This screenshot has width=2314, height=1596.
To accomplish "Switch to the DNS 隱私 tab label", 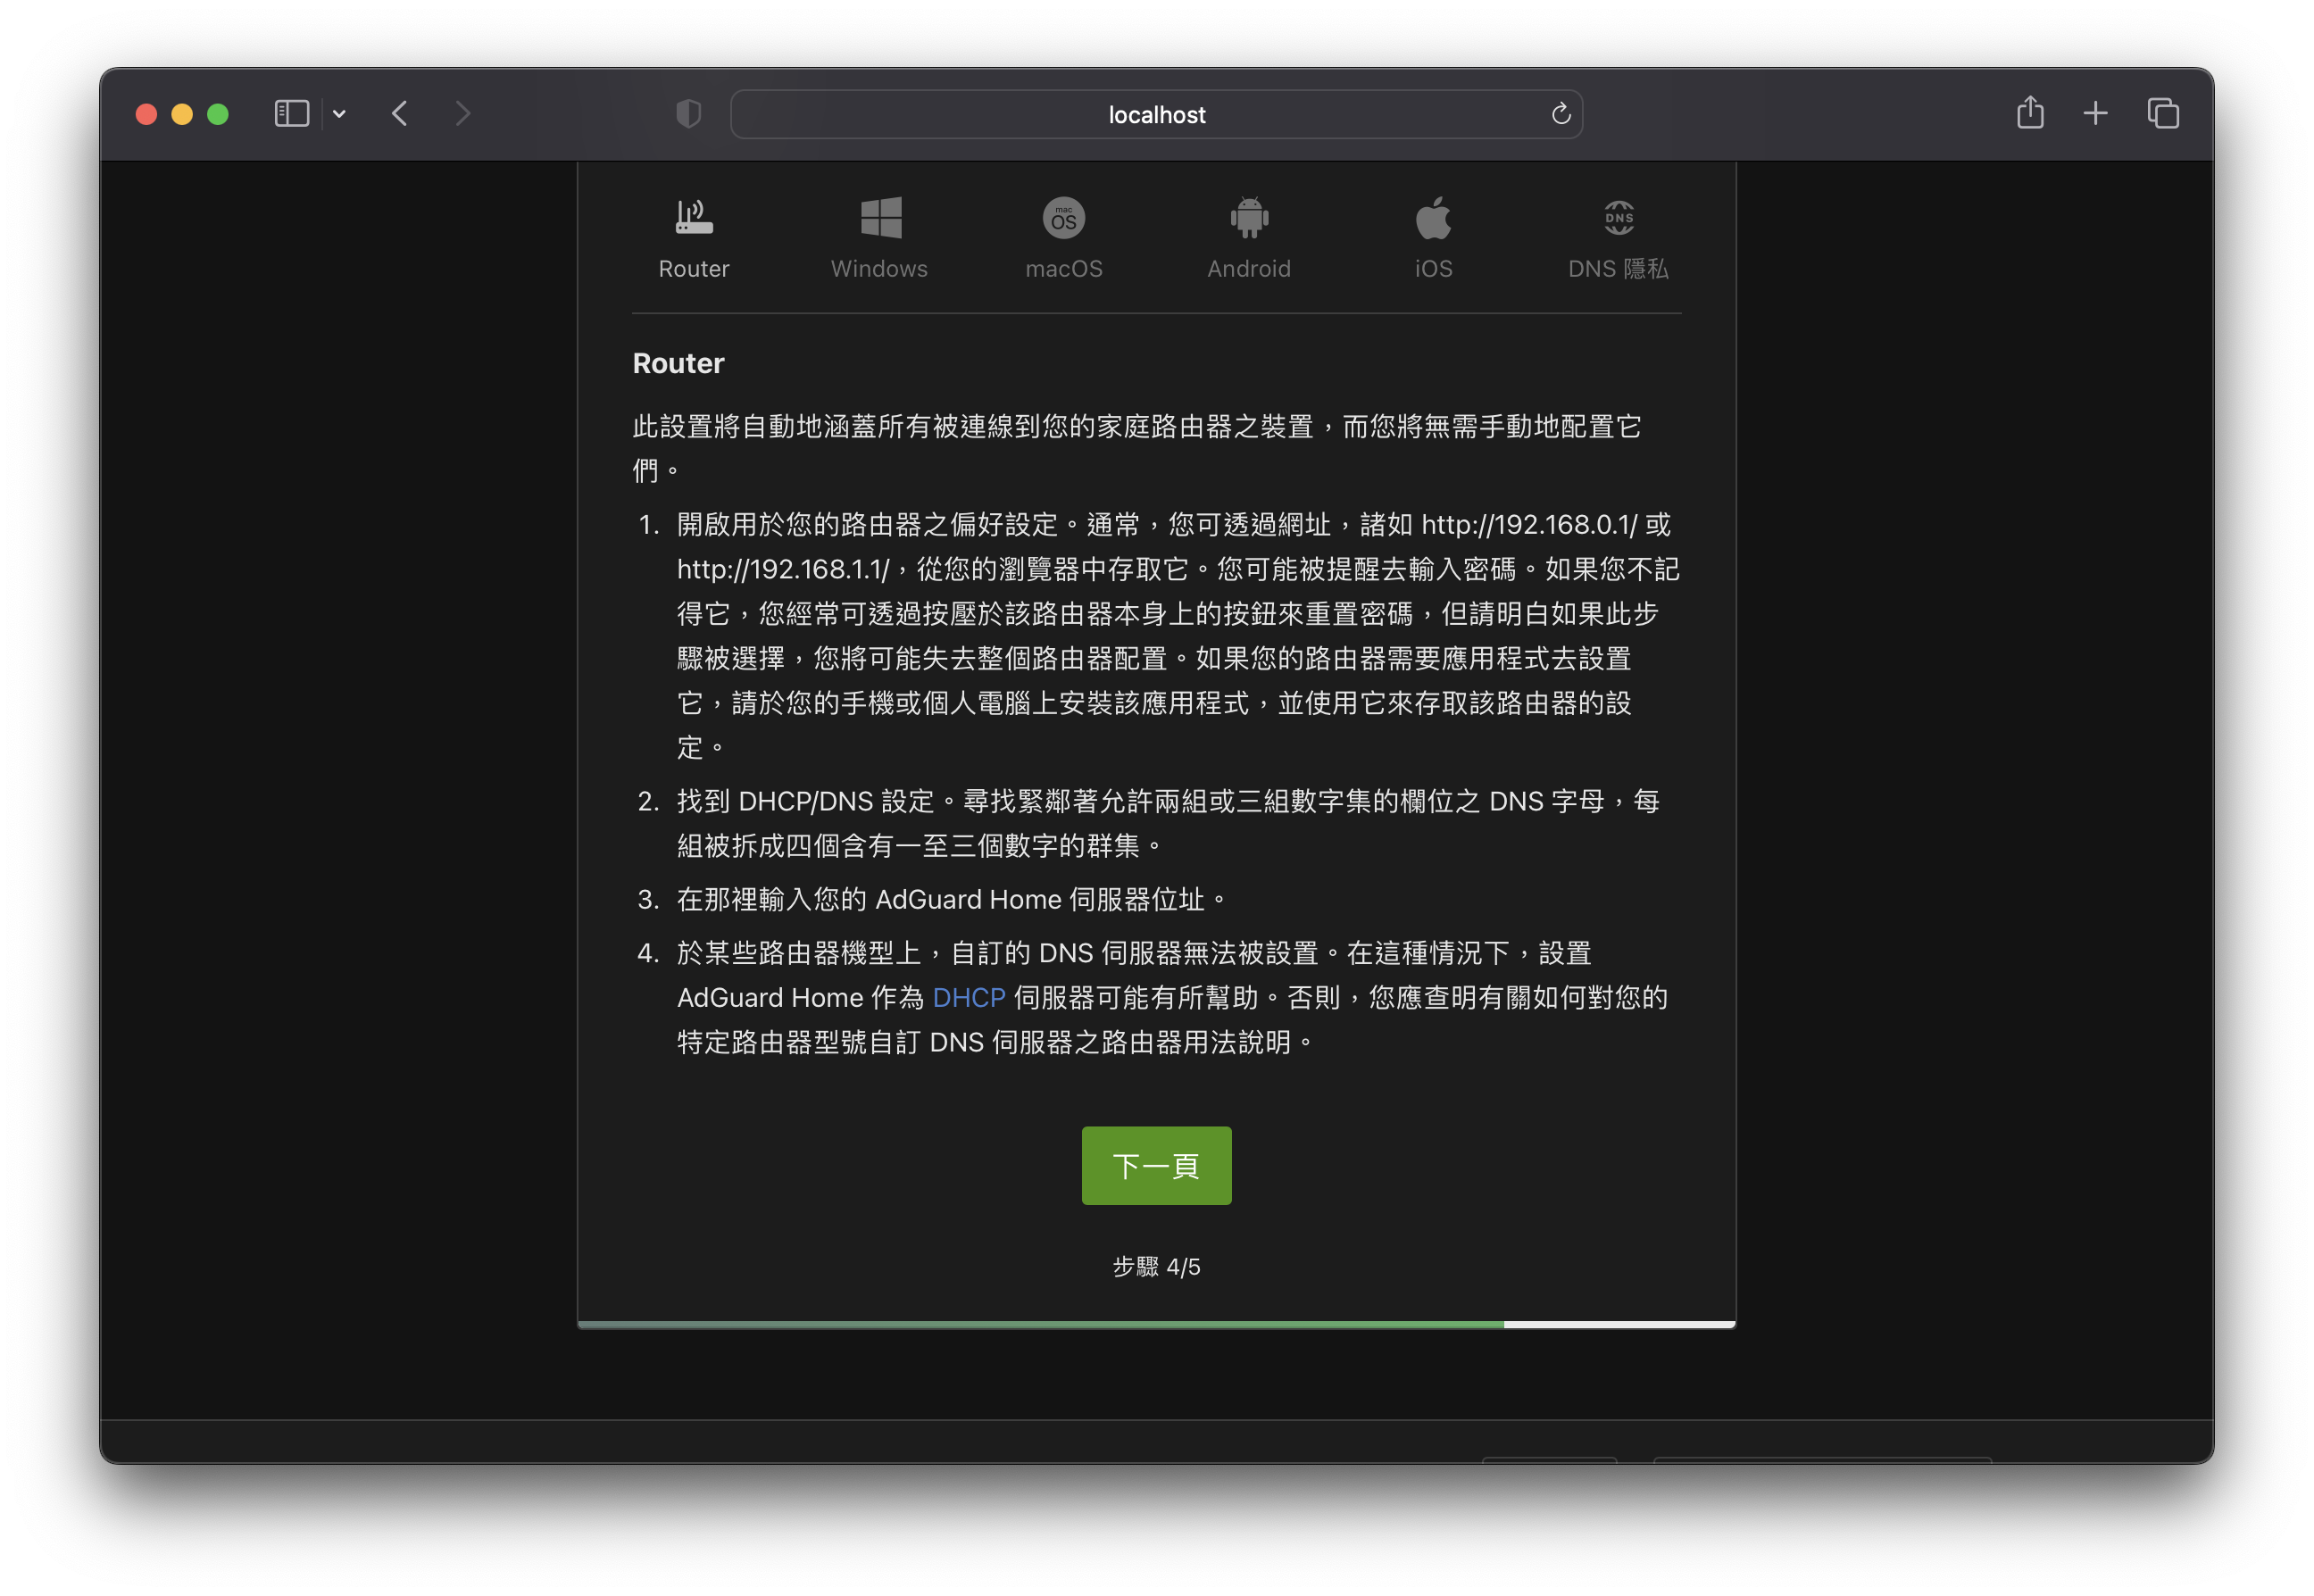I will point(1617,268).
